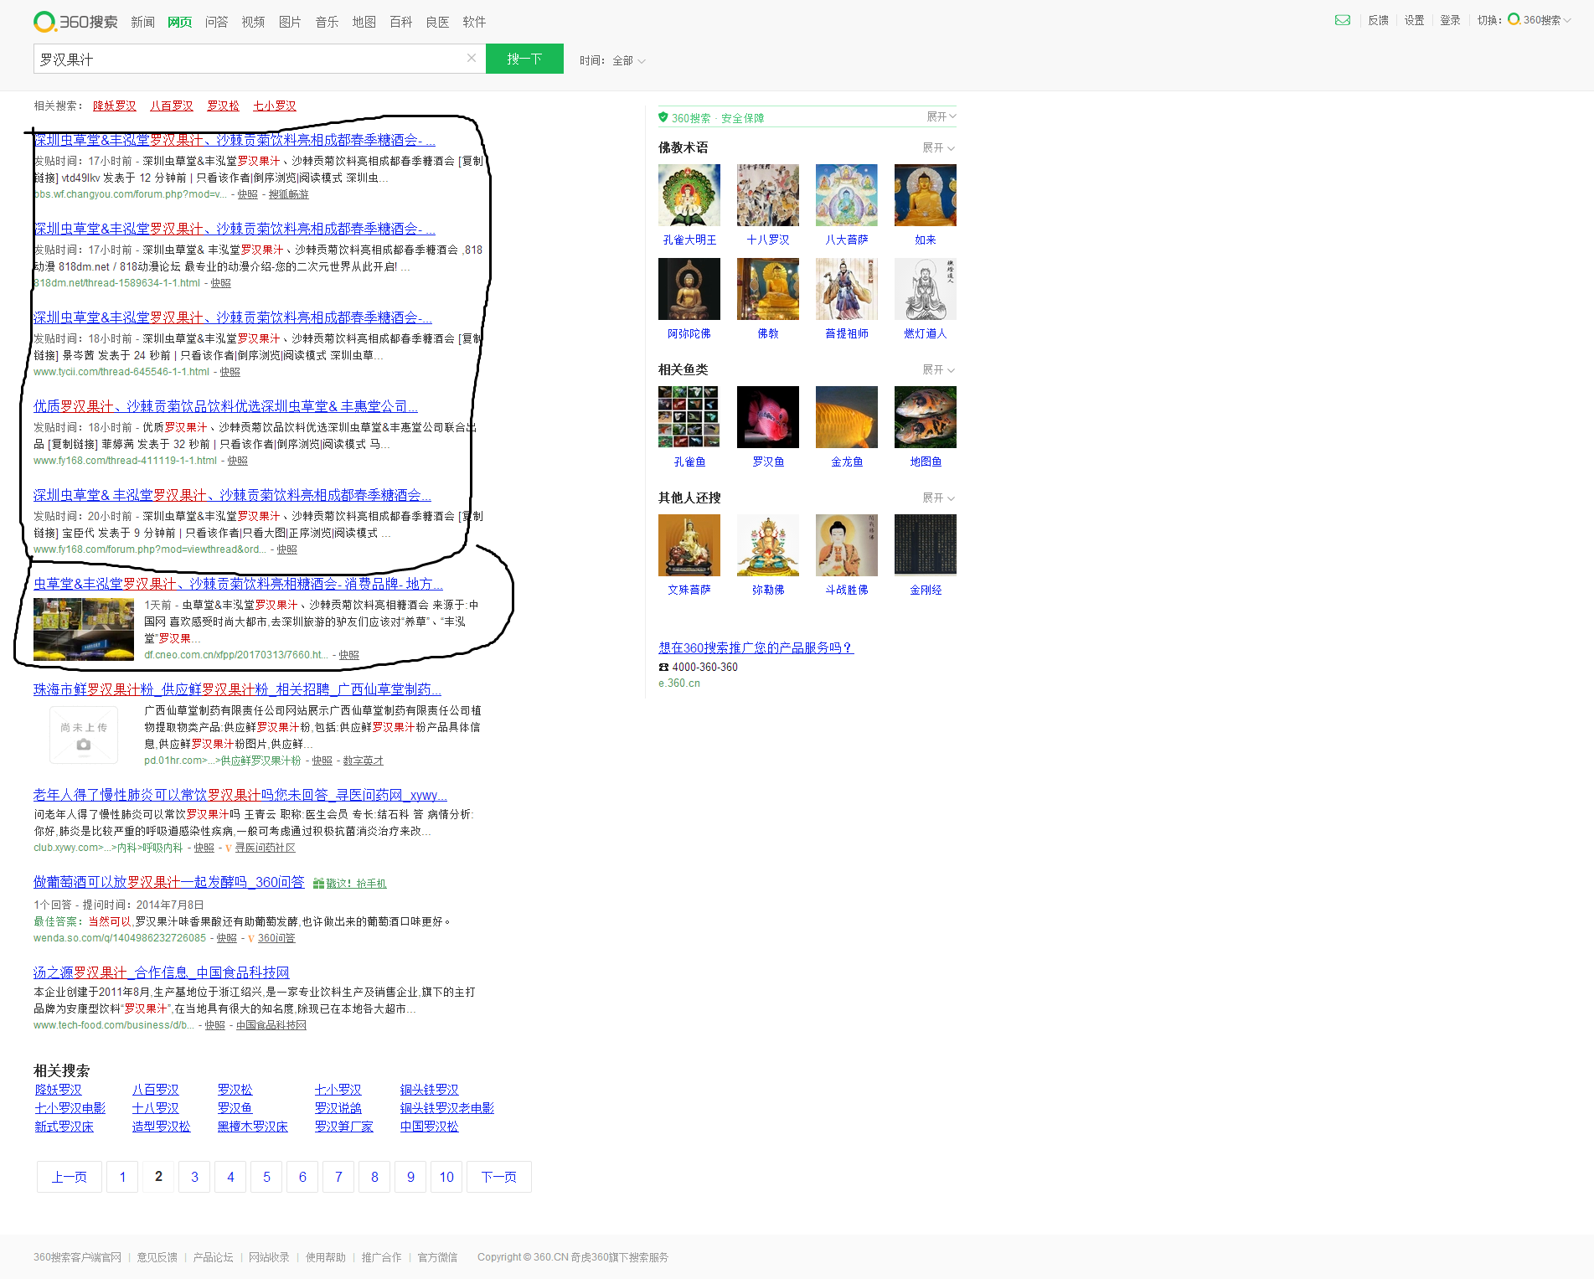The image size is (1594, 1279).
Task: Click the 想在360搜索推广您的产品服务吗 link
Action: pyautogui.click(x=756, y=647)
